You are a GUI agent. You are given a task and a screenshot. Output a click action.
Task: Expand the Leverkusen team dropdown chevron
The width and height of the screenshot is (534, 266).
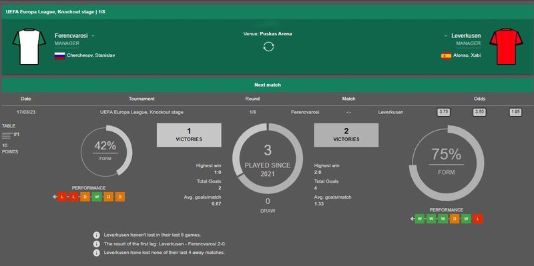(x=446, y=36)
